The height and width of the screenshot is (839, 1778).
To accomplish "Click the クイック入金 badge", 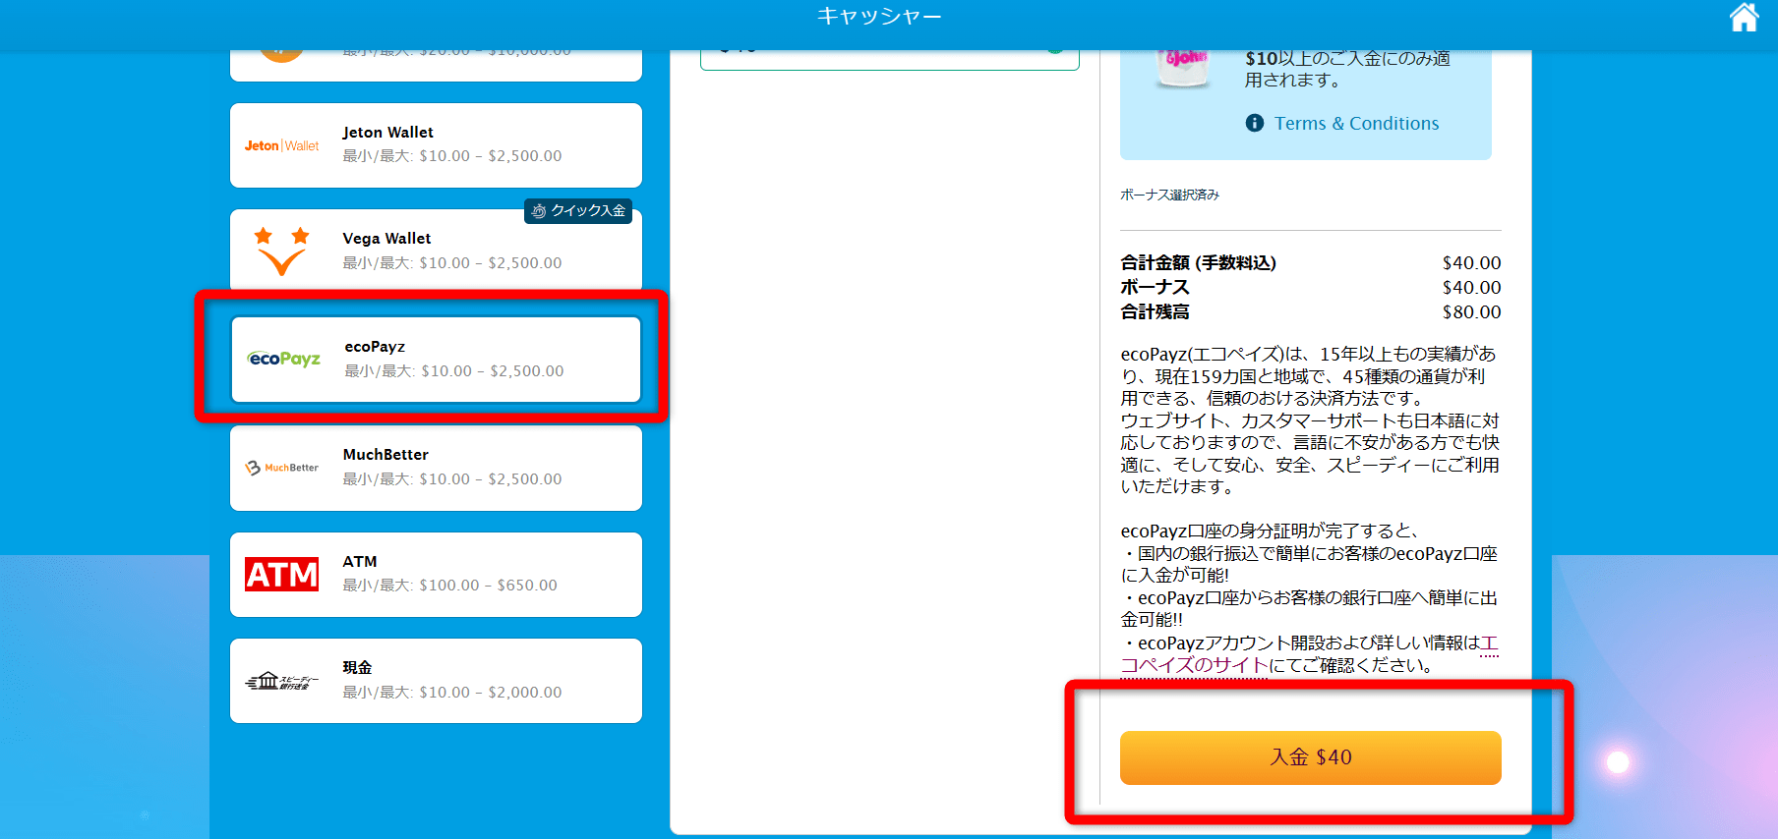I will click(x=578, y=210).
